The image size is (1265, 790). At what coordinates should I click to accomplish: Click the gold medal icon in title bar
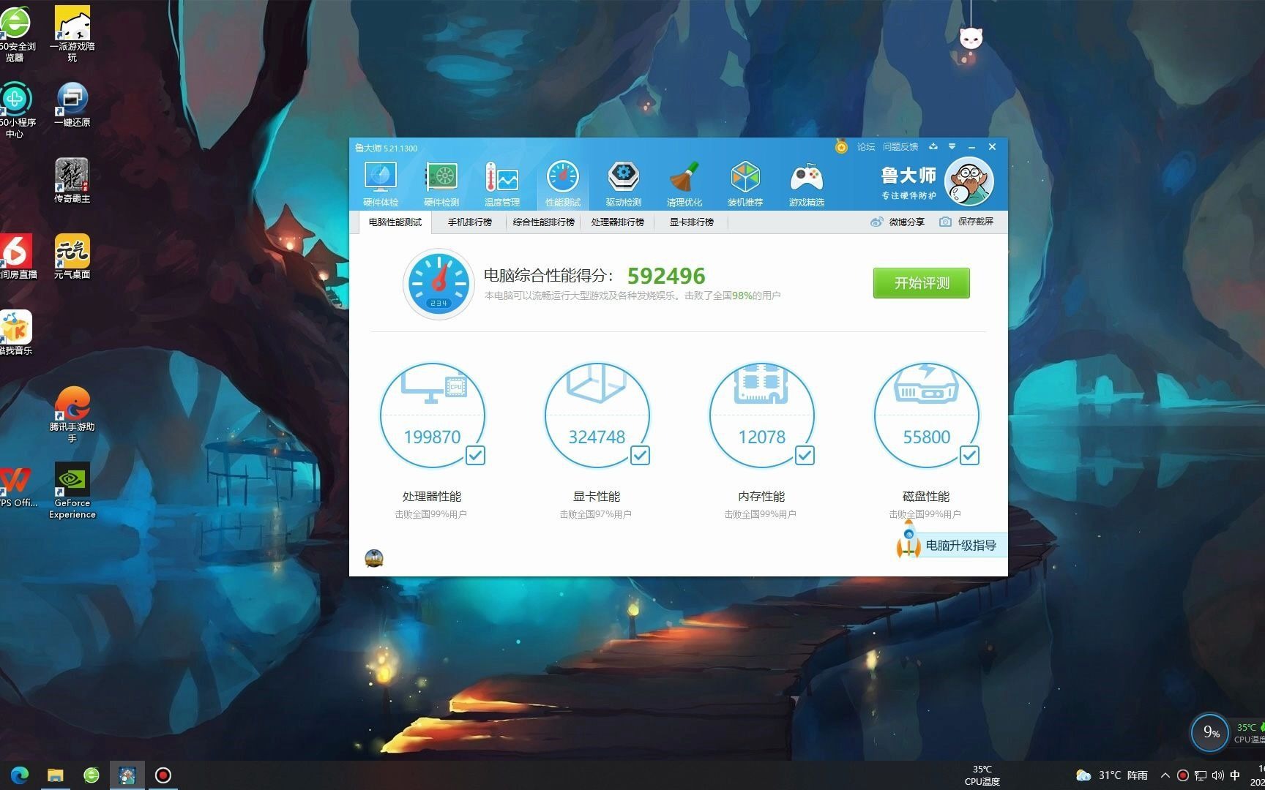coord(841,147)
